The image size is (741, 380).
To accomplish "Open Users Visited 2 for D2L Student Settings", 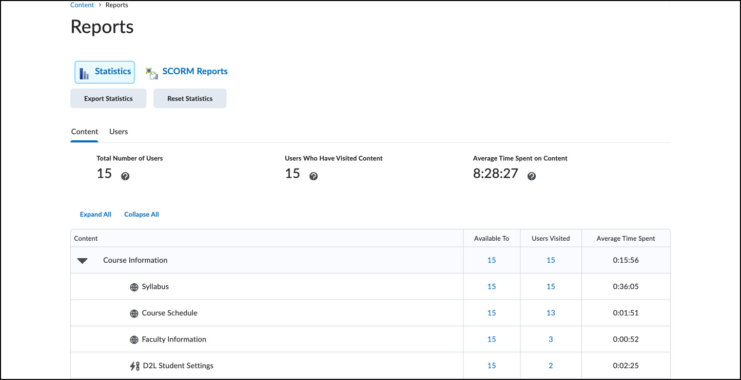I will click(x=551, y=366).
